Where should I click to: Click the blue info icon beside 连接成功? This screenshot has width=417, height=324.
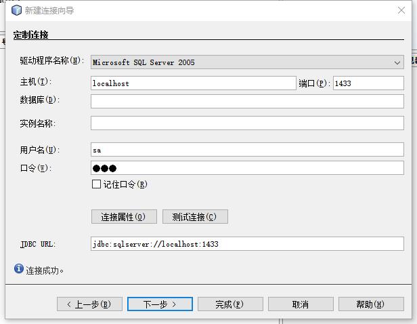pyautogui.click(x=18, y=269)
